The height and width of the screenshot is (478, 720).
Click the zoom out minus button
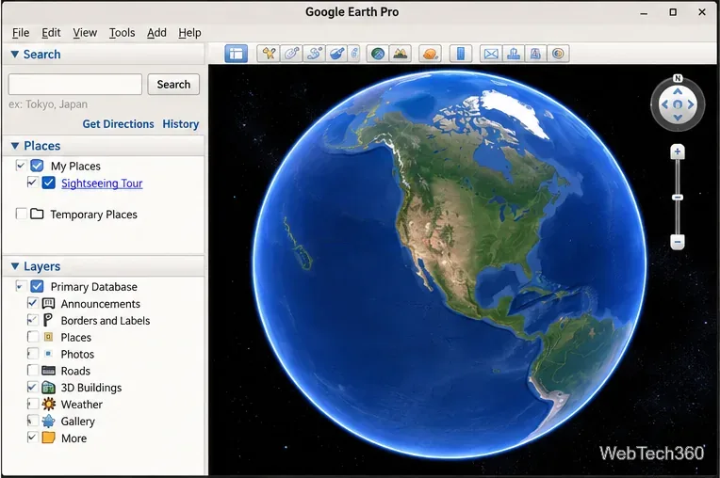pyautogui.click(x=678, y=242)
